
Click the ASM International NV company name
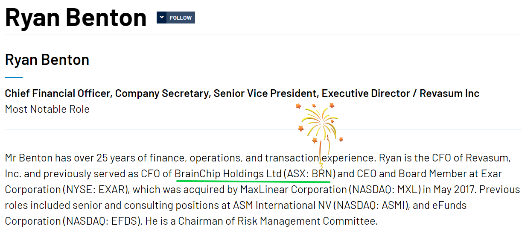click(x=282, y=205)
